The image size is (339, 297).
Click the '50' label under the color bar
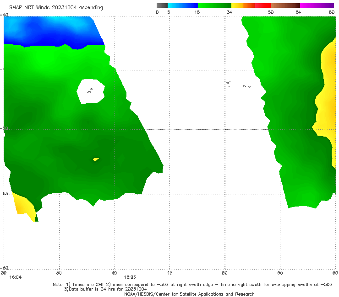coord(271,12)
